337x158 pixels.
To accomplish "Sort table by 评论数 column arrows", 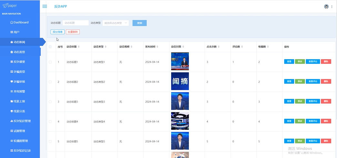I will tap(242, 47).
